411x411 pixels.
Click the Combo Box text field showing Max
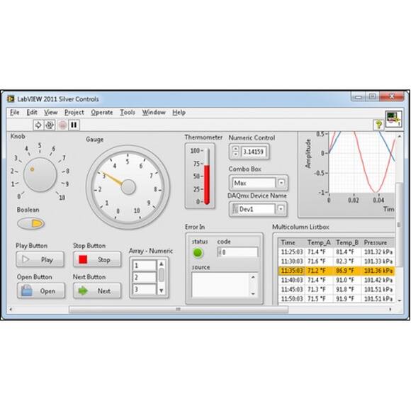click(x=254, y=183)
